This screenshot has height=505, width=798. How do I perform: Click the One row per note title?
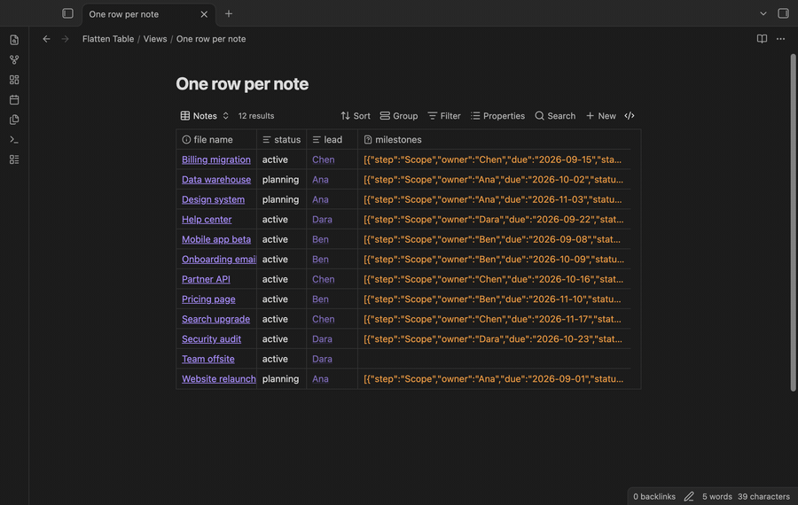coord(242,84)
